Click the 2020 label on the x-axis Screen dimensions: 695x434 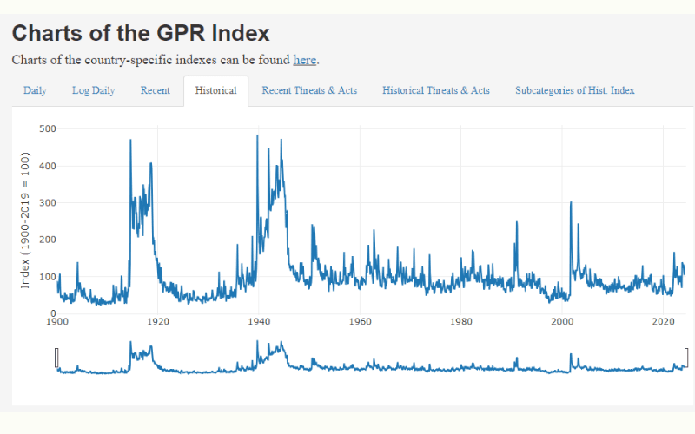(663, 322)
